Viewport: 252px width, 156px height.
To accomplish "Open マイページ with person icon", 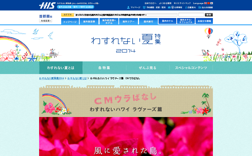I will click(134, 7).
